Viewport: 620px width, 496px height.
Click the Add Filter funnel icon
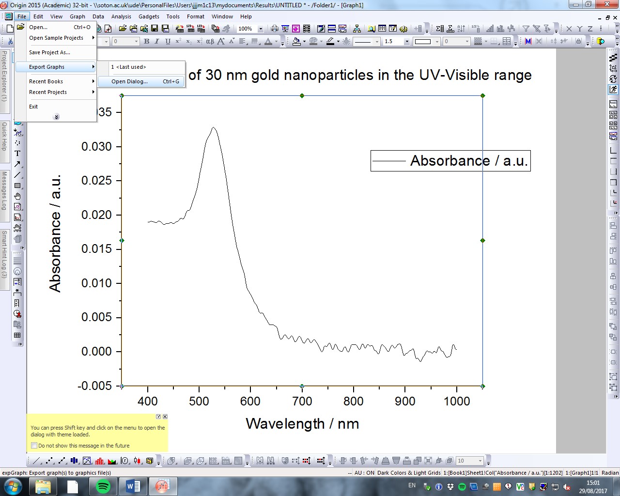[x=526, y=29]
